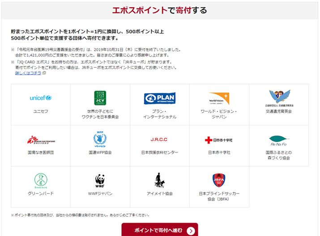
Task: Click the アイメイト協会 guide dog logo
Action: click(160, 180)
